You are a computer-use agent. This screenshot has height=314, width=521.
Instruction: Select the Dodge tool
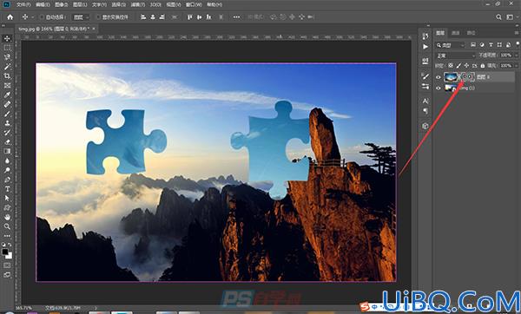(7, 170)
